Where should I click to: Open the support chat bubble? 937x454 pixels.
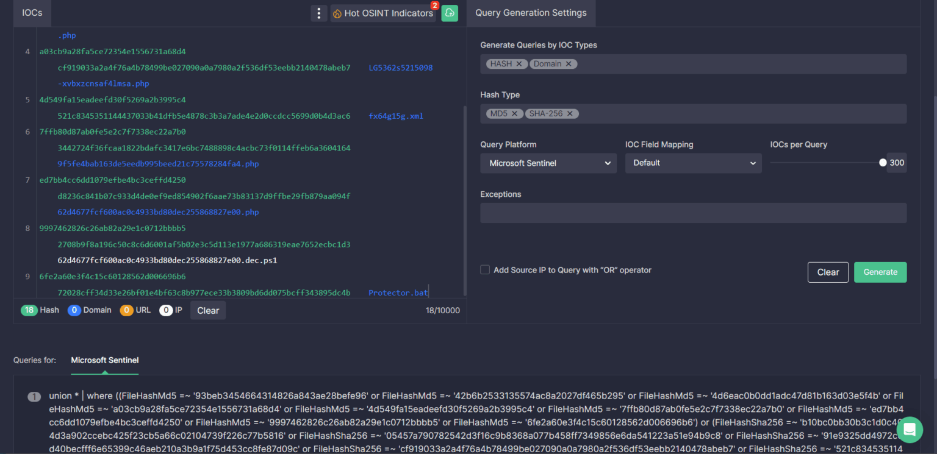(x=910, y=430)
